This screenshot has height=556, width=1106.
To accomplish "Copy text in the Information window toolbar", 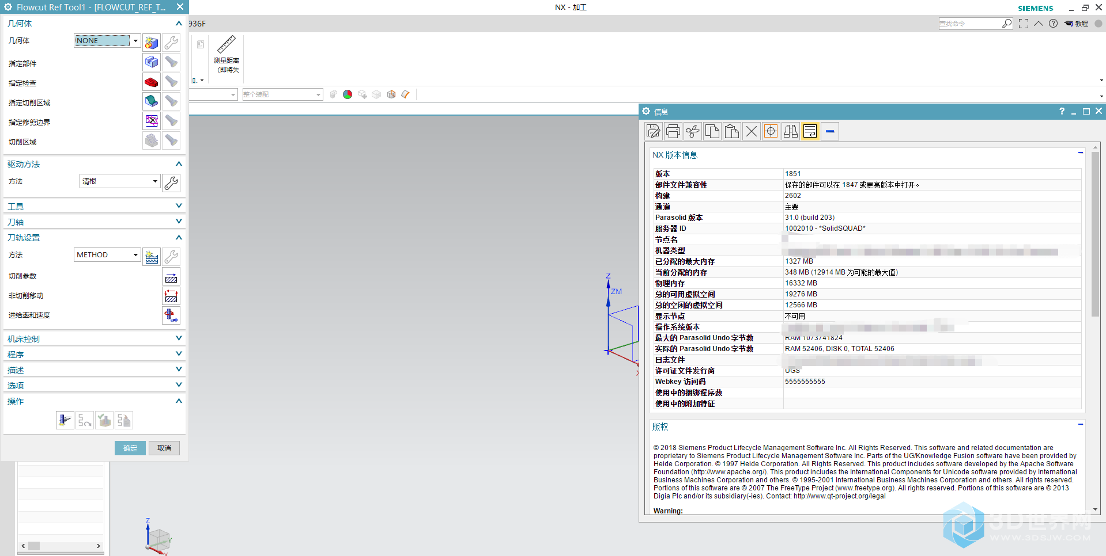I will click(712, 131).
